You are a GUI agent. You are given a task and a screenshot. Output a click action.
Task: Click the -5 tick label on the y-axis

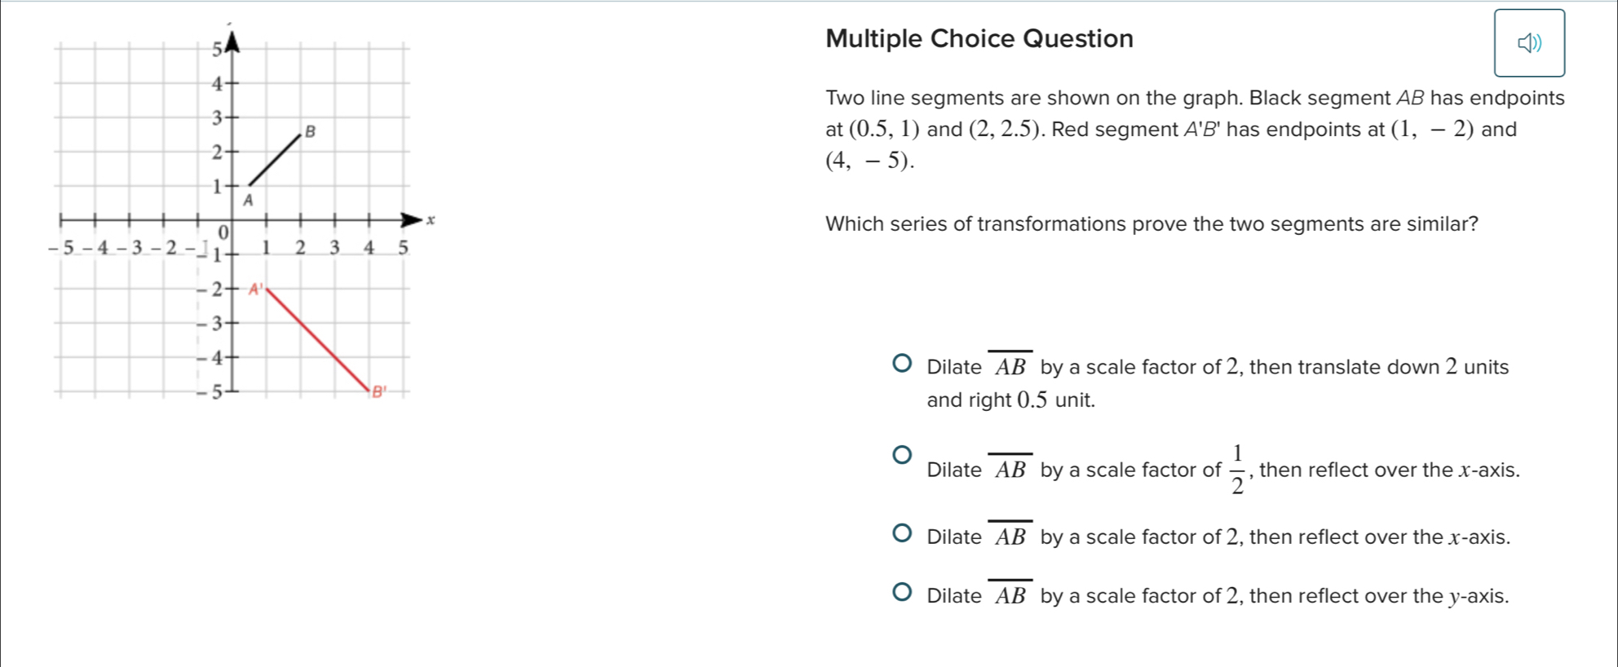click(210, 393)
